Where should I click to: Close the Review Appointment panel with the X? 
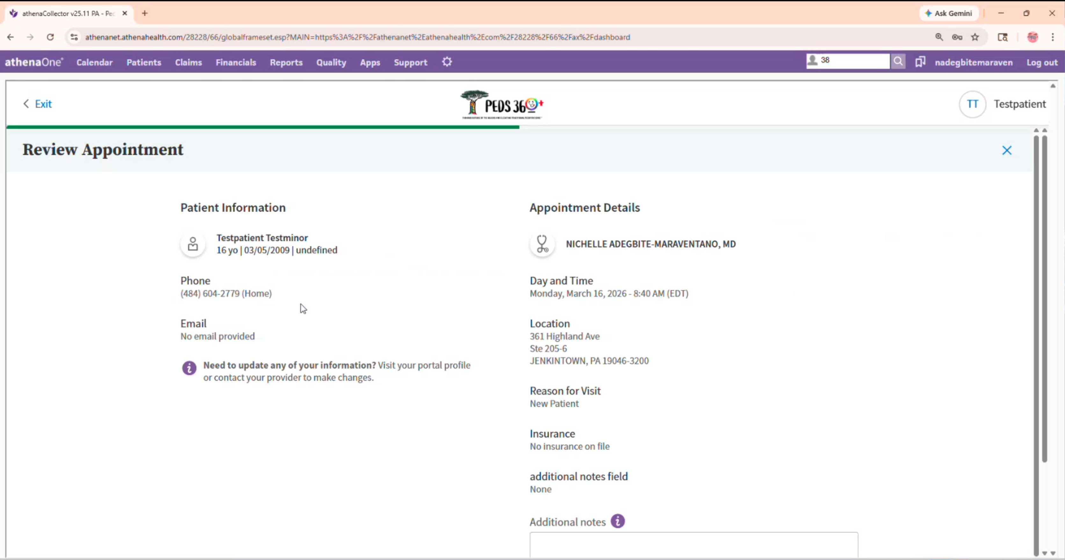point(1007,150)
